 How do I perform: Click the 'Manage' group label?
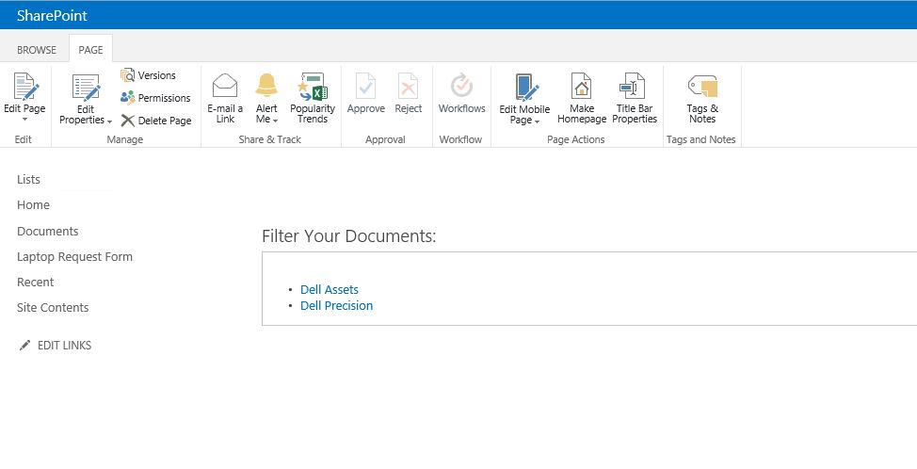[124, 139]
